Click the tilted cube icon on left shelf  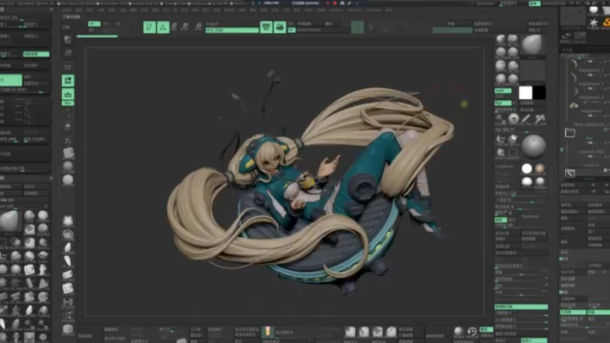pyautogui.click(x=69, y=152)
